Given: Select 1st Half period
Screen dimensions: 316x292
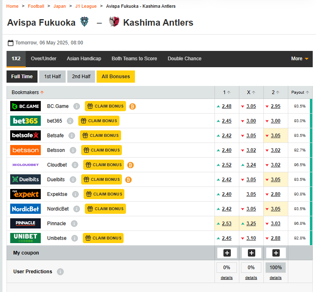Looking at the screenshot, I should 53,77.
